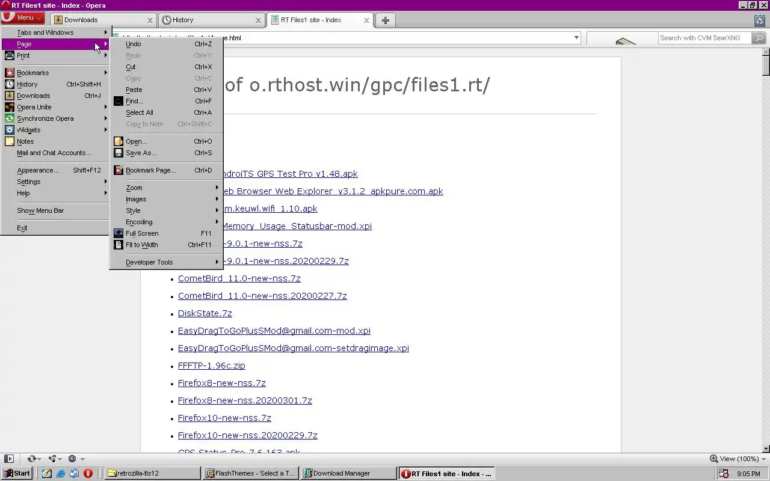Open the Print submenu
The width and height of the screenshot is (770, 481).
56,55
